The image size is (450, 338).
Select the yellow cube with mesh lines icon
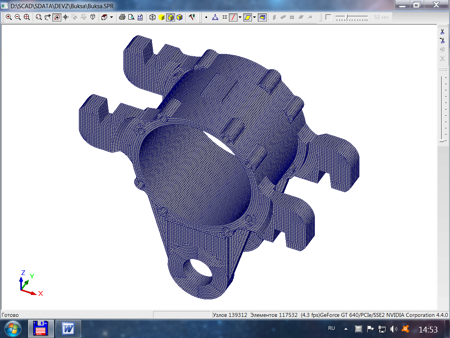click(180, 17)
